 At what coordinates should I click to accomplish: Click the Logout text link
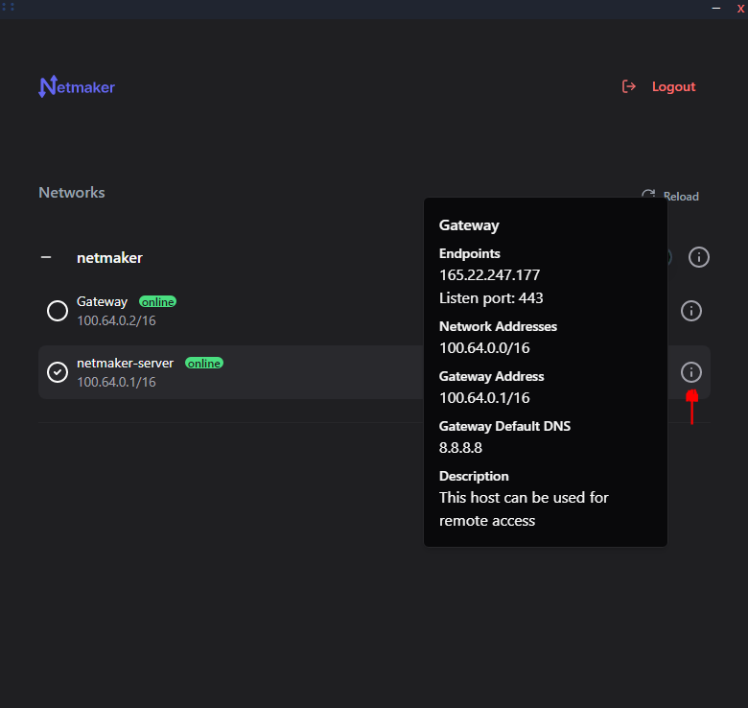point(673,86)
